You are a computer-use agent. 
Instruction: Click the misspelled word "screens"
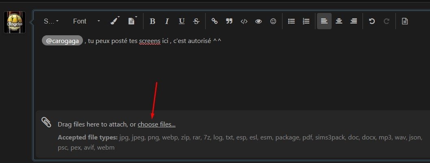point(150,41)
